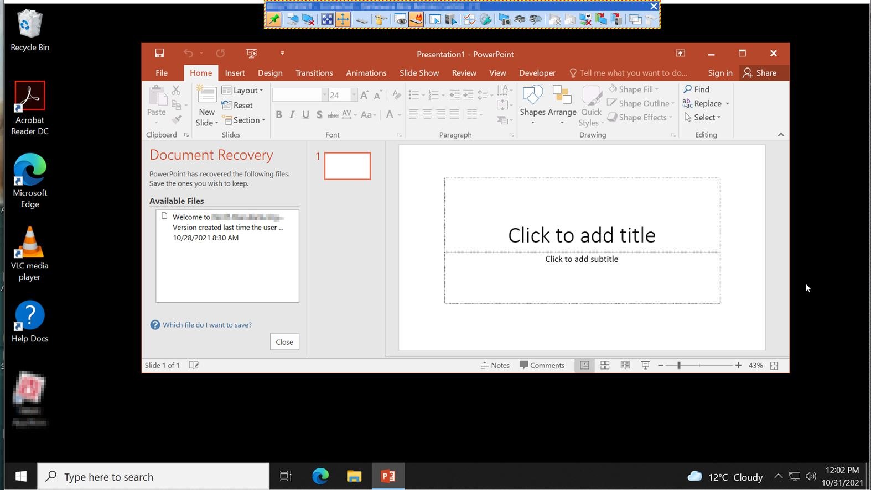Close the Document Recovery pane

pyautogui.click(x=284, y=342)
